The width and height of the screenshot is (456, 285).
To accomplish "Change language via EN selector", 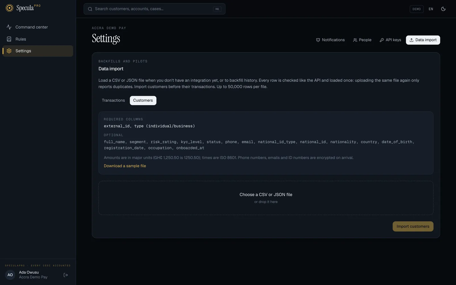I will 431,9.
